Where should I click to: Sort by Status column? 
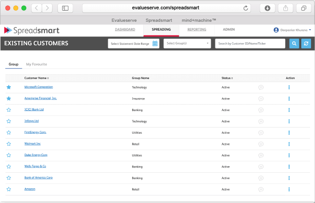tap(227, 78)
